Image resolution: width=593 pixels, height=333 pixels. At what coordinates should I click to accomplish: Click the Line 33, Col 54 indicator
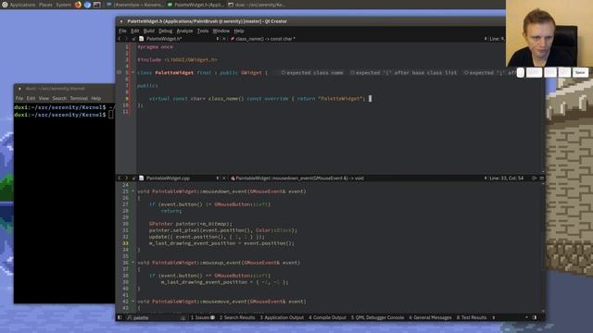(x=506, y=178)
